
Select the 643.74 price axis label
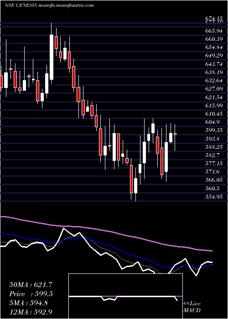[214, 64]
